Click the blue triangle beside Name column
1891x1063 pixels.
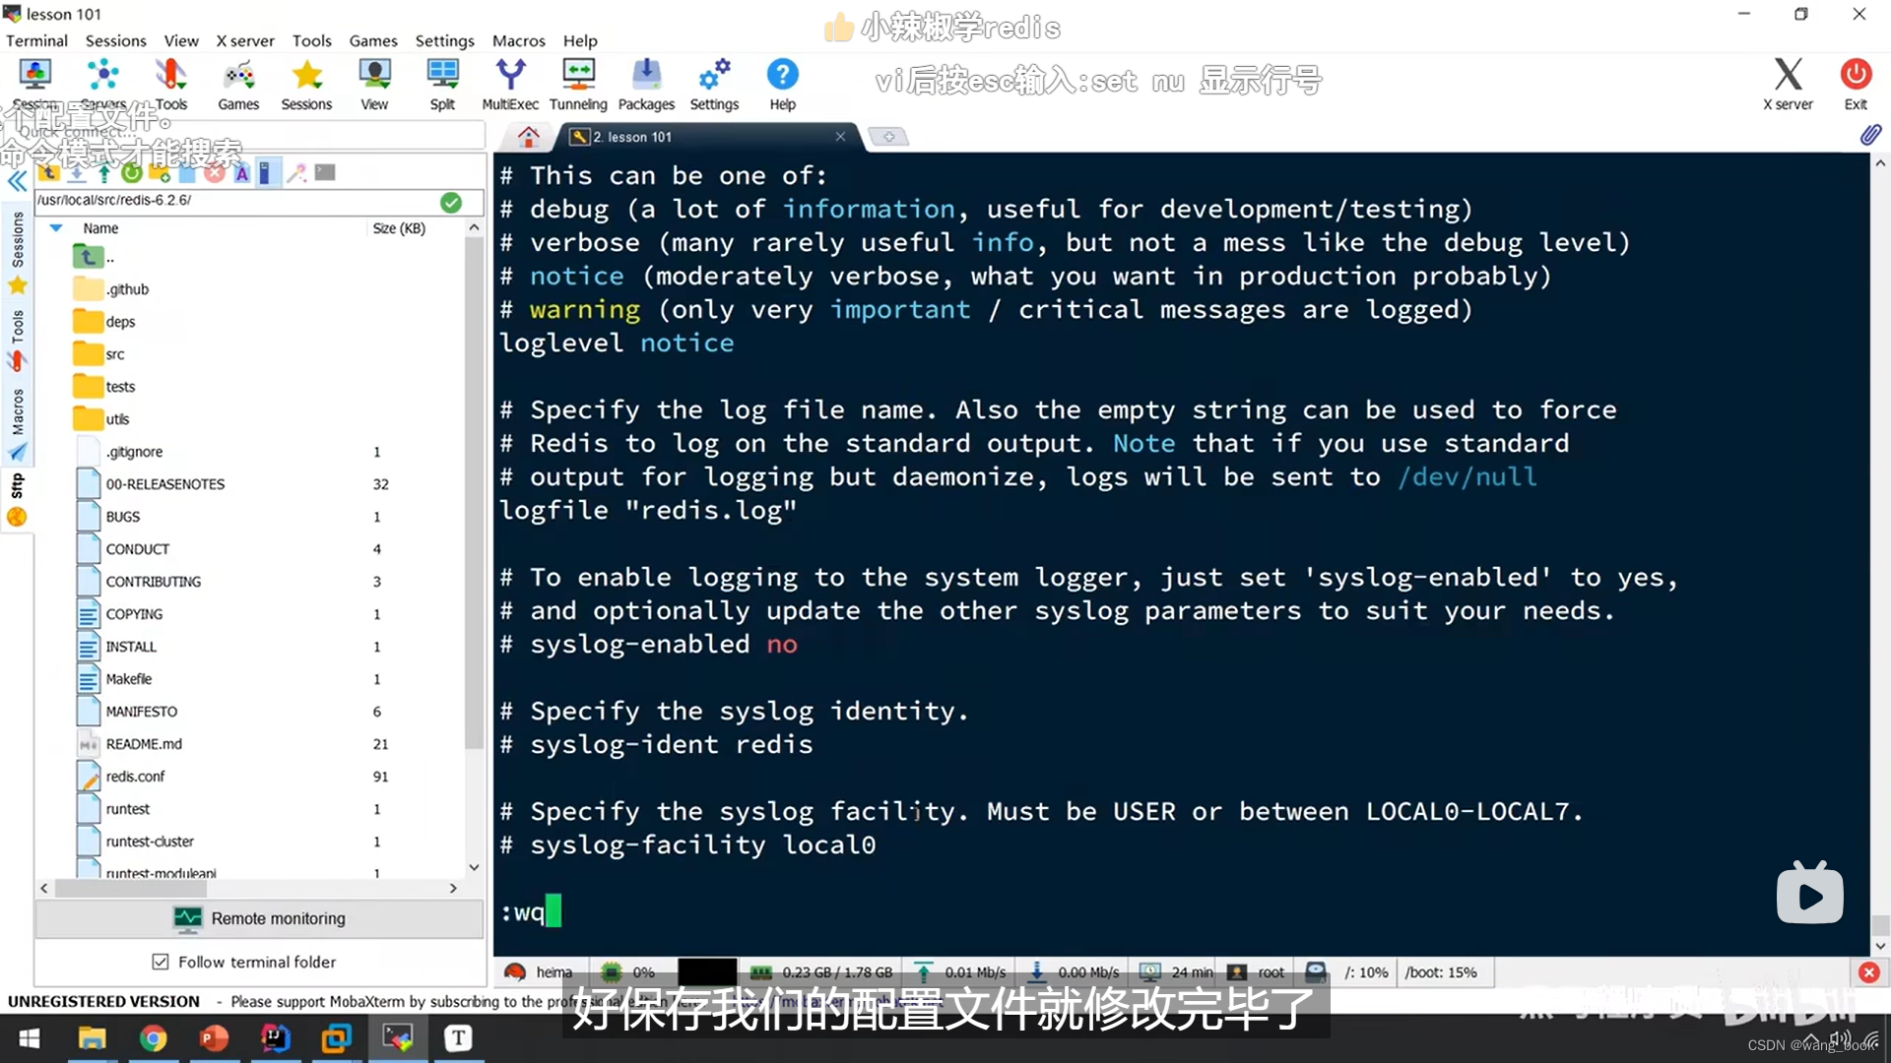point(56,228)
